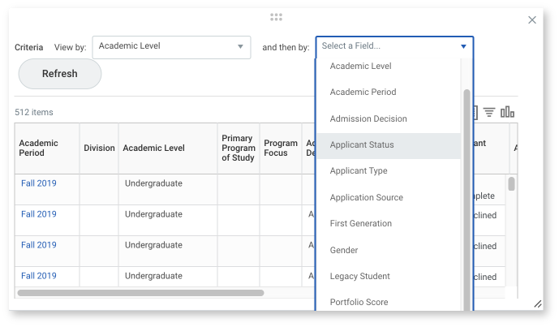Close the dialog with the X icon
The width and height of the screenshot is (559, 327).
click(532, 20)
